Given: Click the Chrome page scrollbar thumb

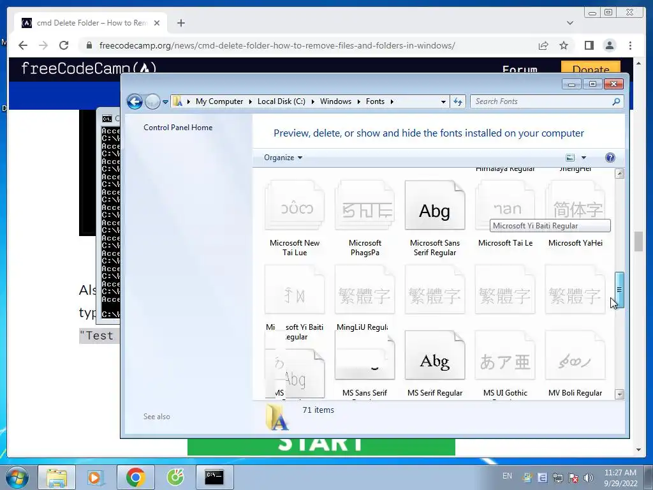Looking at the screenshot, I should pyautogui.click(x=638, y=241).
